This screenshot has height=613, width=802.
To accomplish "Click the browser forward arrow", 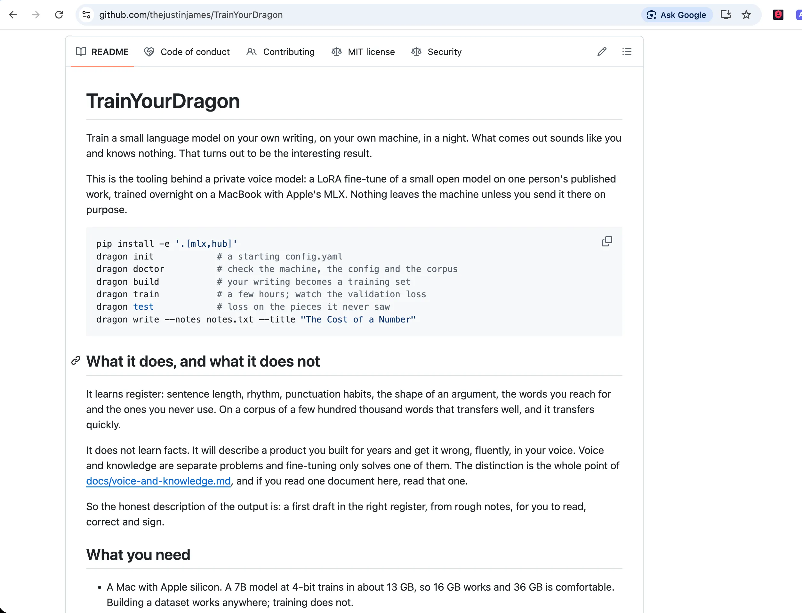I will (x=36, y=15).
